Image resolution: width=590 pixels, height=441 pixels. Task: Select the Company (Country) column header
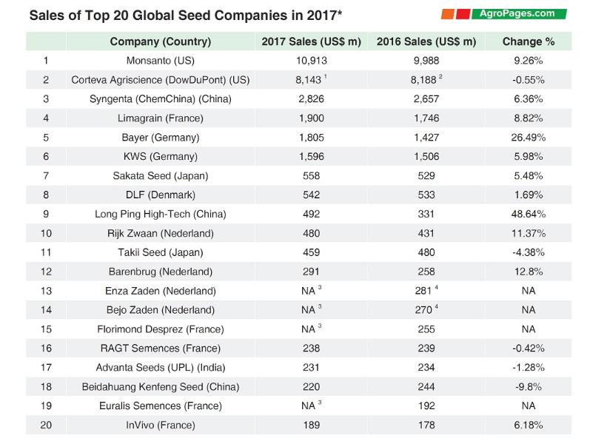click(x=160, y=41)
